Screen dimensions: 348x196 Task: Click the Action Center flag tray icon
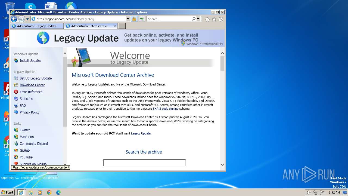322,192
